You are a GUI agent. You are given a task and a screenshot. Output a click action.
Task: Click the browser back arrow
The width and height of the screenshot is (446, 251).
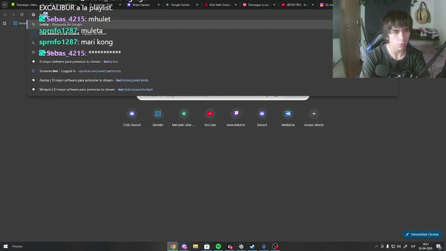[x=5, y=15]
